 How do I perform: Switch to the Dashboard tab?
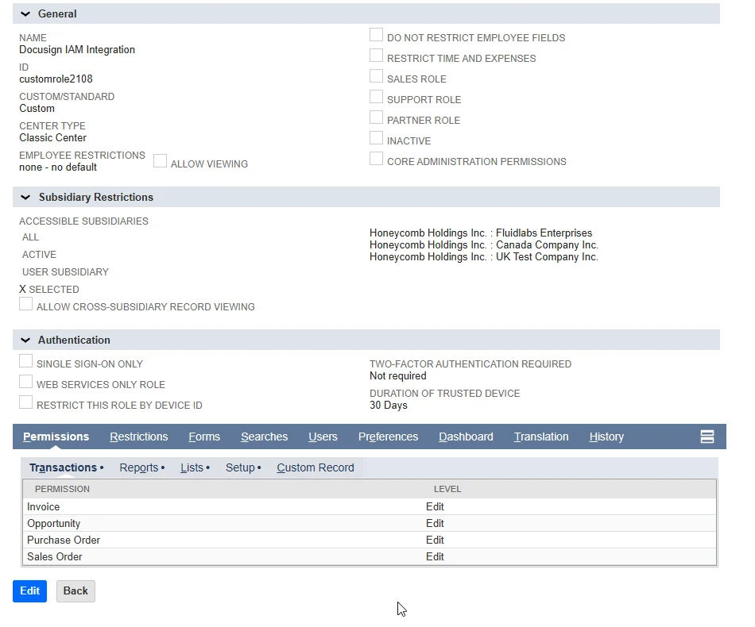point(466,437)
